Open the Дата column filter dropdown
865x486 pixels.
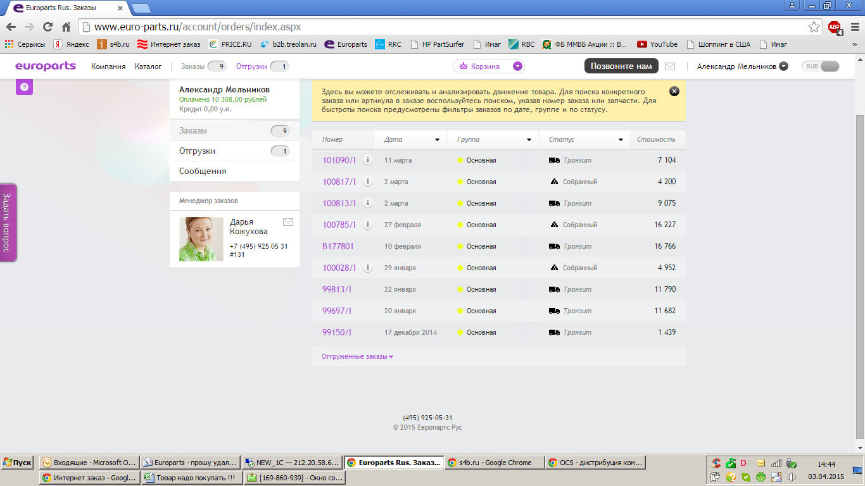pos(437,140)
